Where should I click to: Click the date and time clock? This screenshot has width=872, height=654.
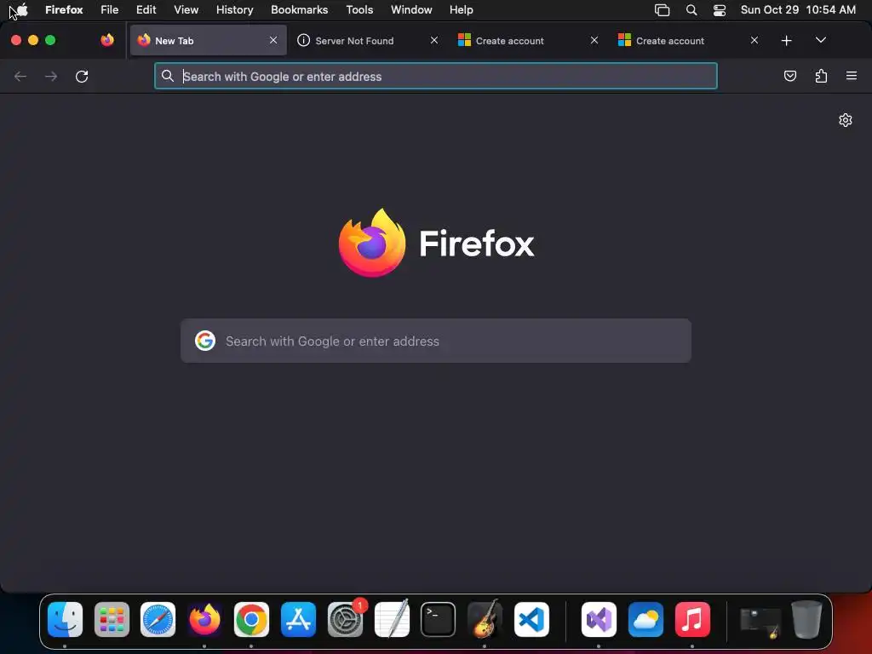[x=798, y=9]
